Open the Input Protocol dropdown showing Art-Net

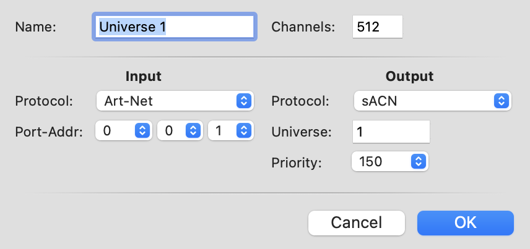(x=175, y=101)
